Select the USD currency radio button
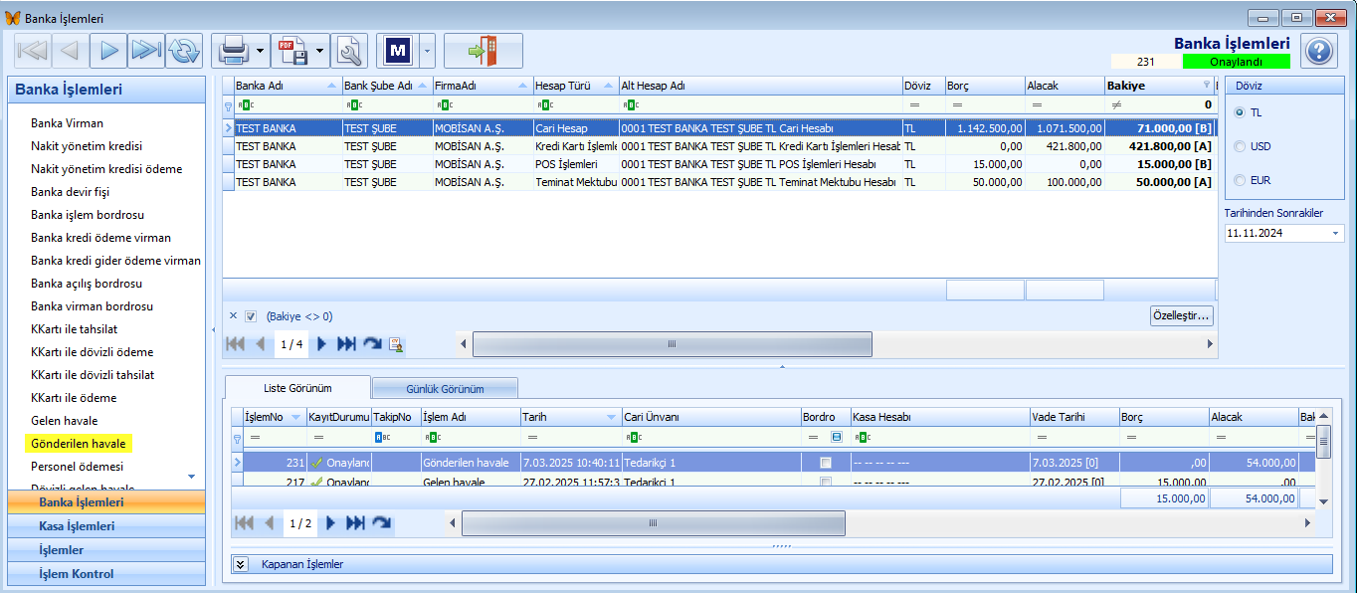The image size is (1357, 593). (1240, 146)
